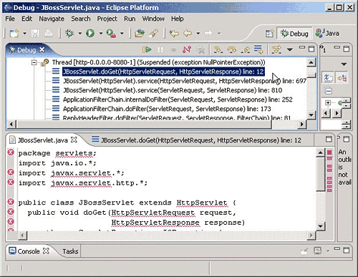The height and width of the screenshot is (277, 358).
Task: Switch to the Java perspective
Action: click(x=327, y=33)
